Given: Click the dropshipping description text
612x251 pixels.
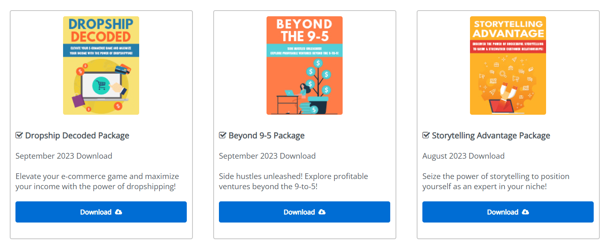Looking at the screenshot, I should click(97, 181).
